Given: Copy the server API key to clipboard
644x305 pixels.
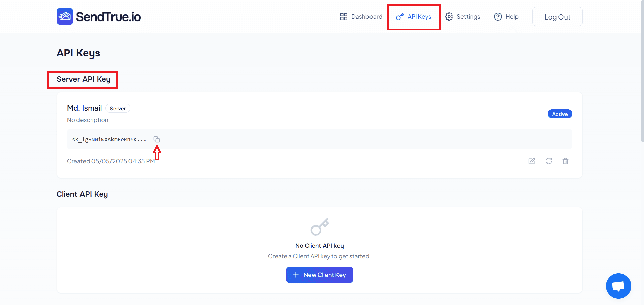Looking at the screenshot, I should (157, 139).
